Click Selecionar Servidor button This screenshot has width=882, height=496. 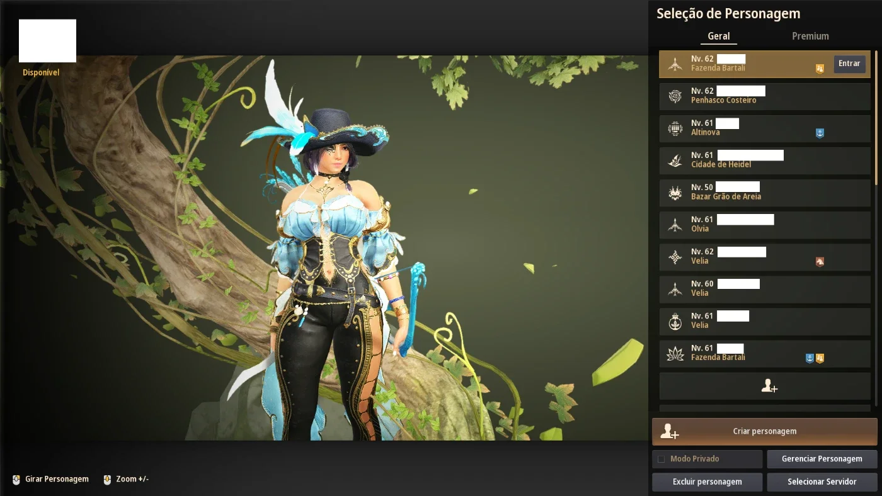point(822,482)
